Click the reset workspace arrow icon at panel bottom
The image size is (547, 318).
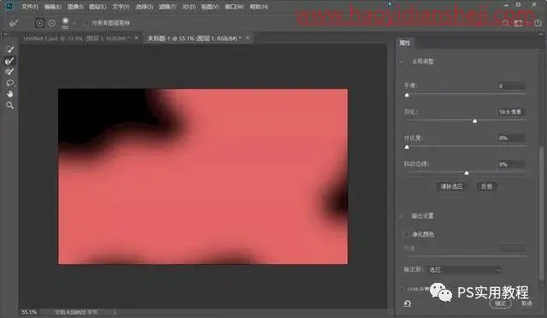point(407,303)
